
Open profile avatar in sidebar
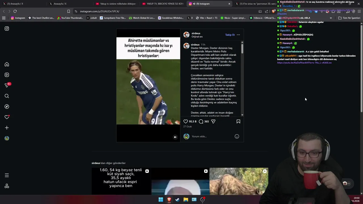[x=7, y=138]
